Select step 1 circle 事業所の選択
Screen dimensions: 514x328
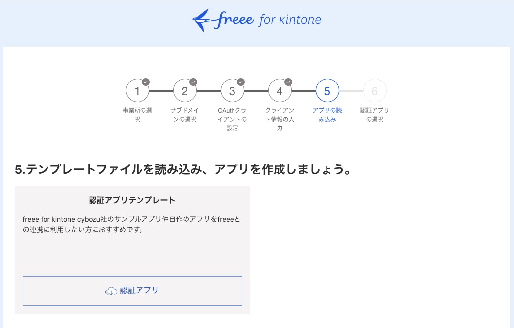pos(138,91)
